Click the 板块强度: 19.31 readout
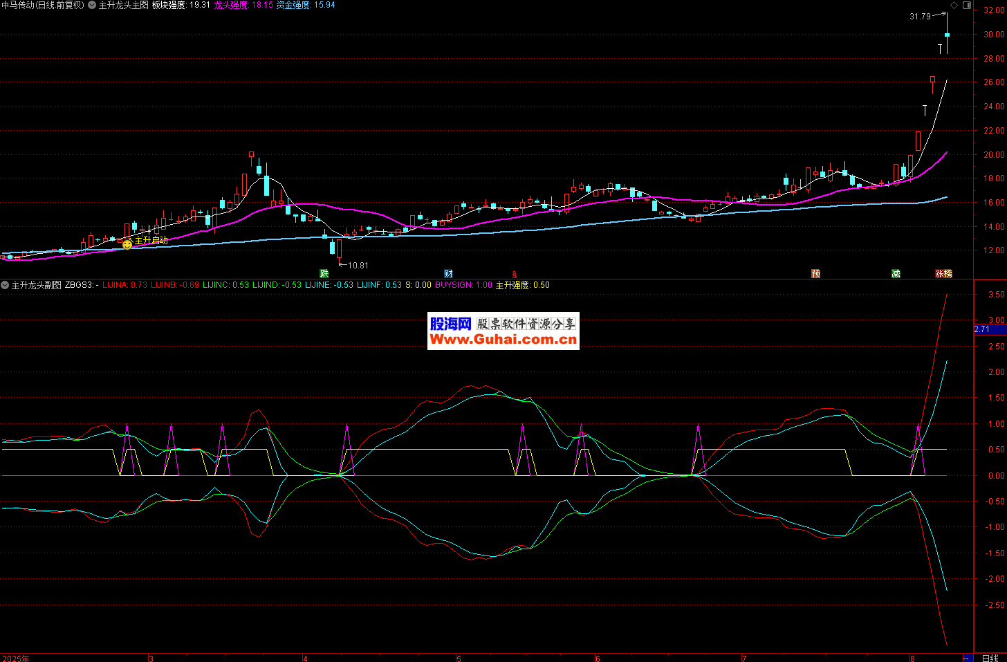 (181, 5)
